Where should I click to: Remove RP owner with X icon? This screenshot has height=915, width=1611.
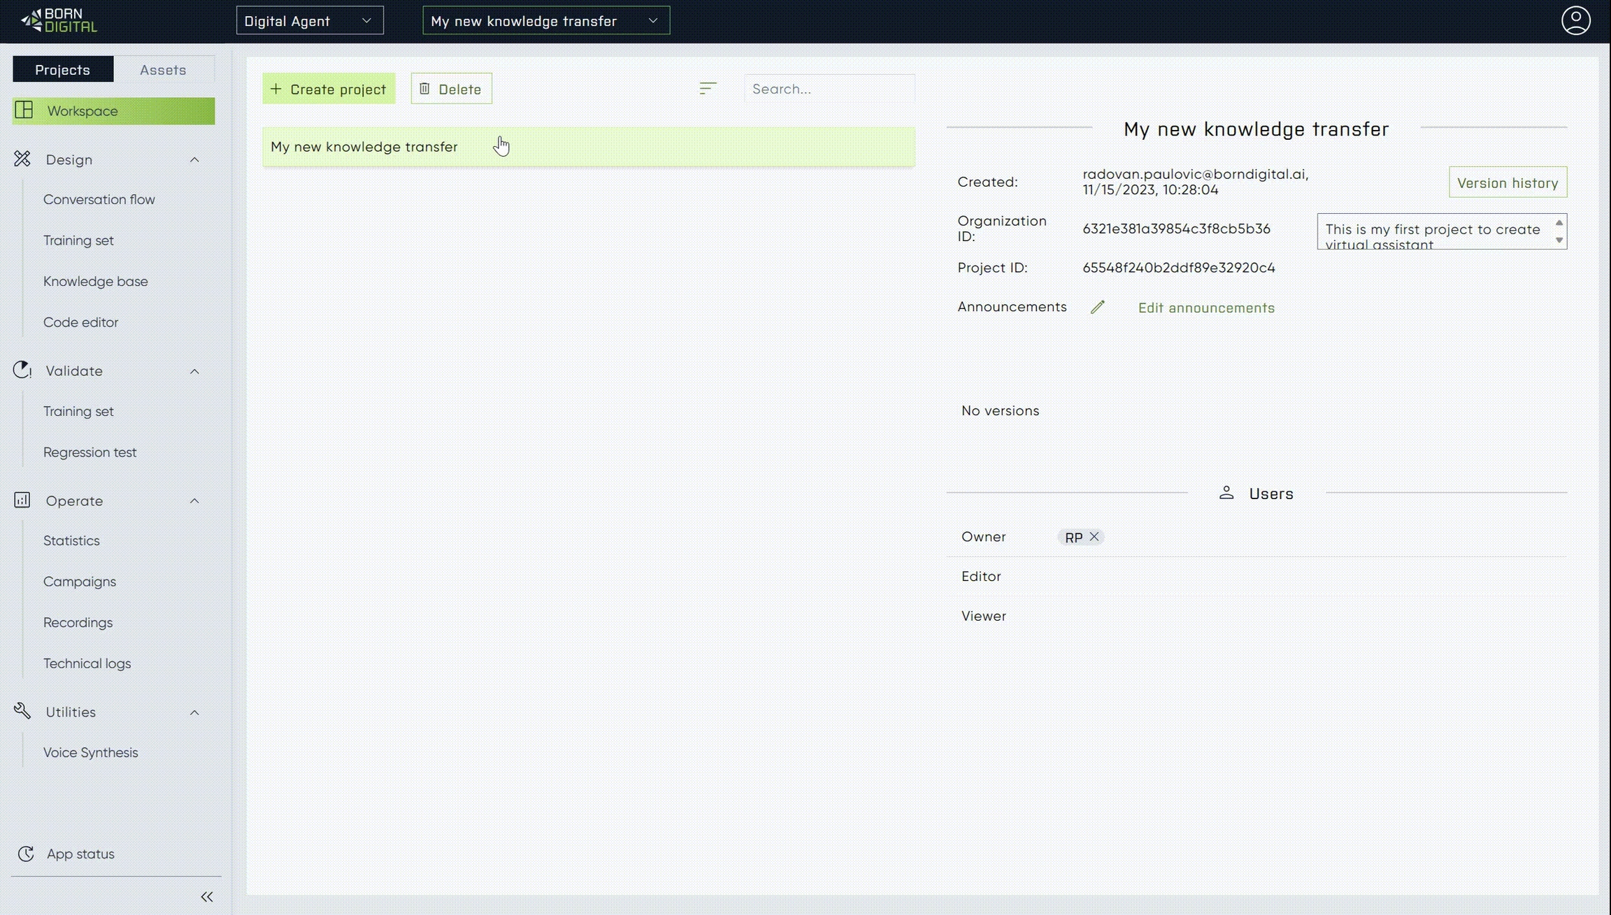(1094, 536)
